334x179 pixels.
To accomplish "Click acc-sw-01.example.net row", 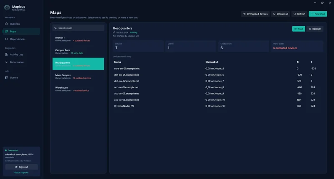I will coord(218,87).
